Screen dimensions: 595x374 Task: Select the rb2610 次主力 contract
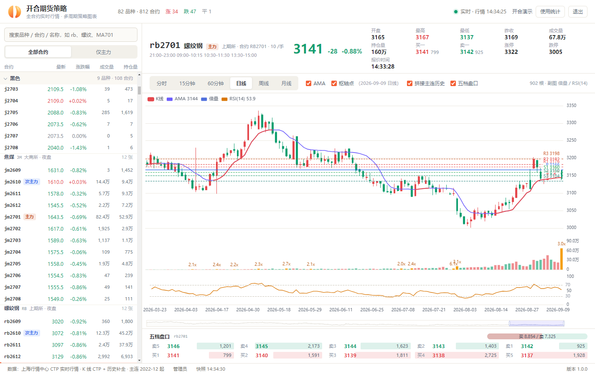[x=69, y=333]
